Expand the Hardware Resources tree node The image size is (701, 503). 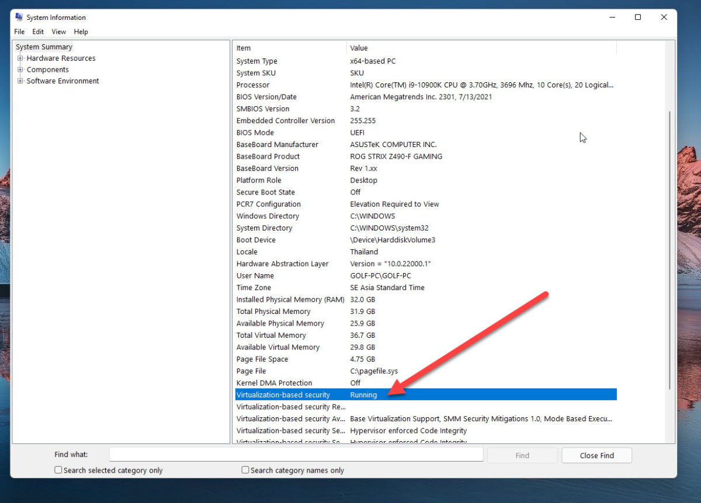[19, 58]
